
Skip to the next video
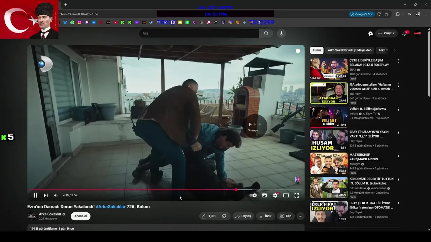pyautogui.click(x=46, y=195)
